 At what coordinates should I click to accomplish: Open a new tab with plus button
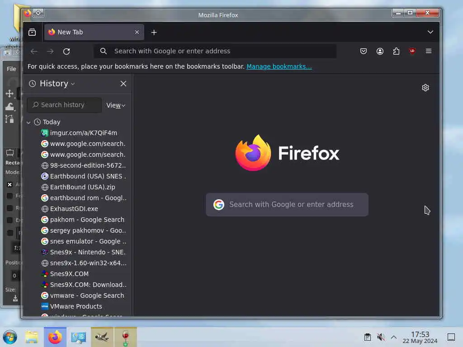coord(154,32)
